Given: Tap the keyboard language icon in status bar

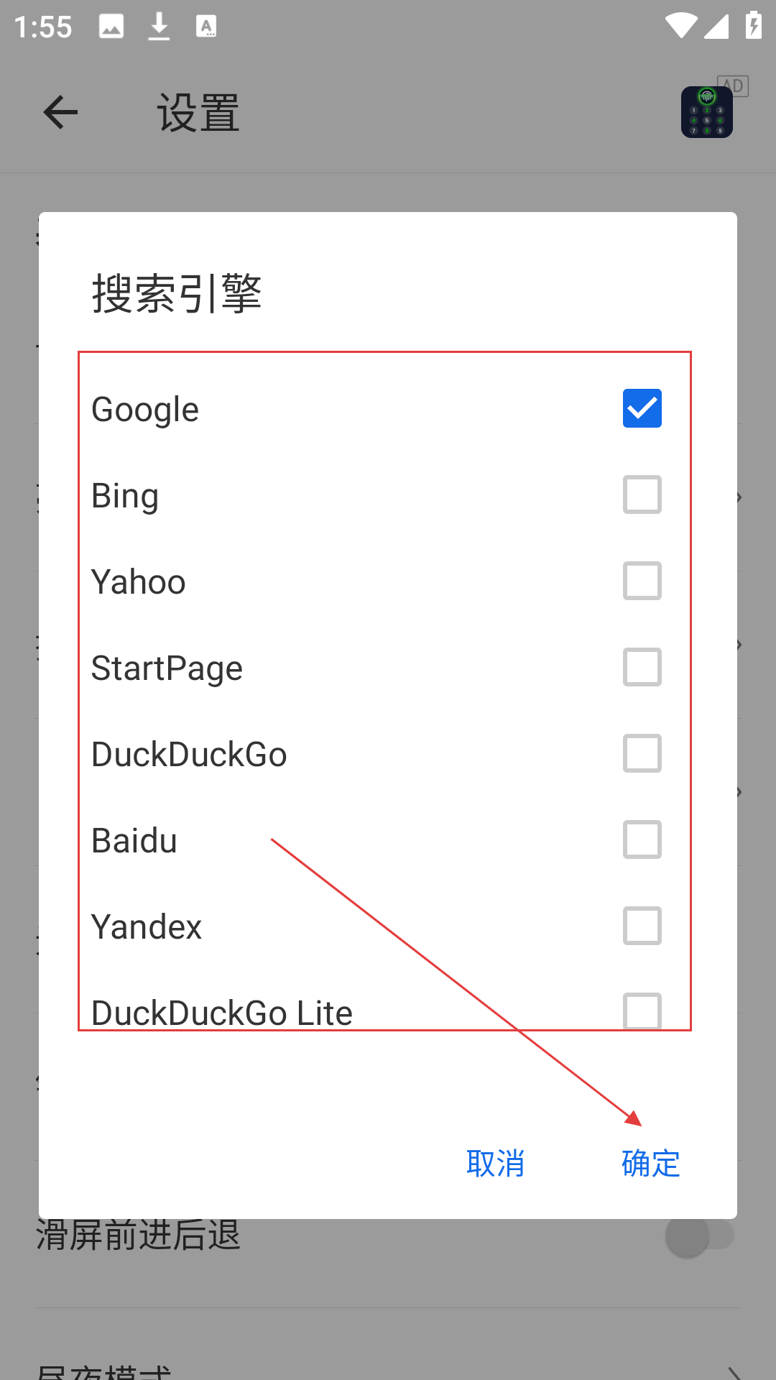Looking at the screenshot, I should (x=206, y=27).
